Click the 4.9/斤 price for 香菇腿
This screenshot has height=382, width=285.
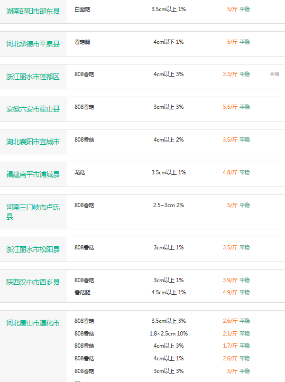tap(230, 292)
